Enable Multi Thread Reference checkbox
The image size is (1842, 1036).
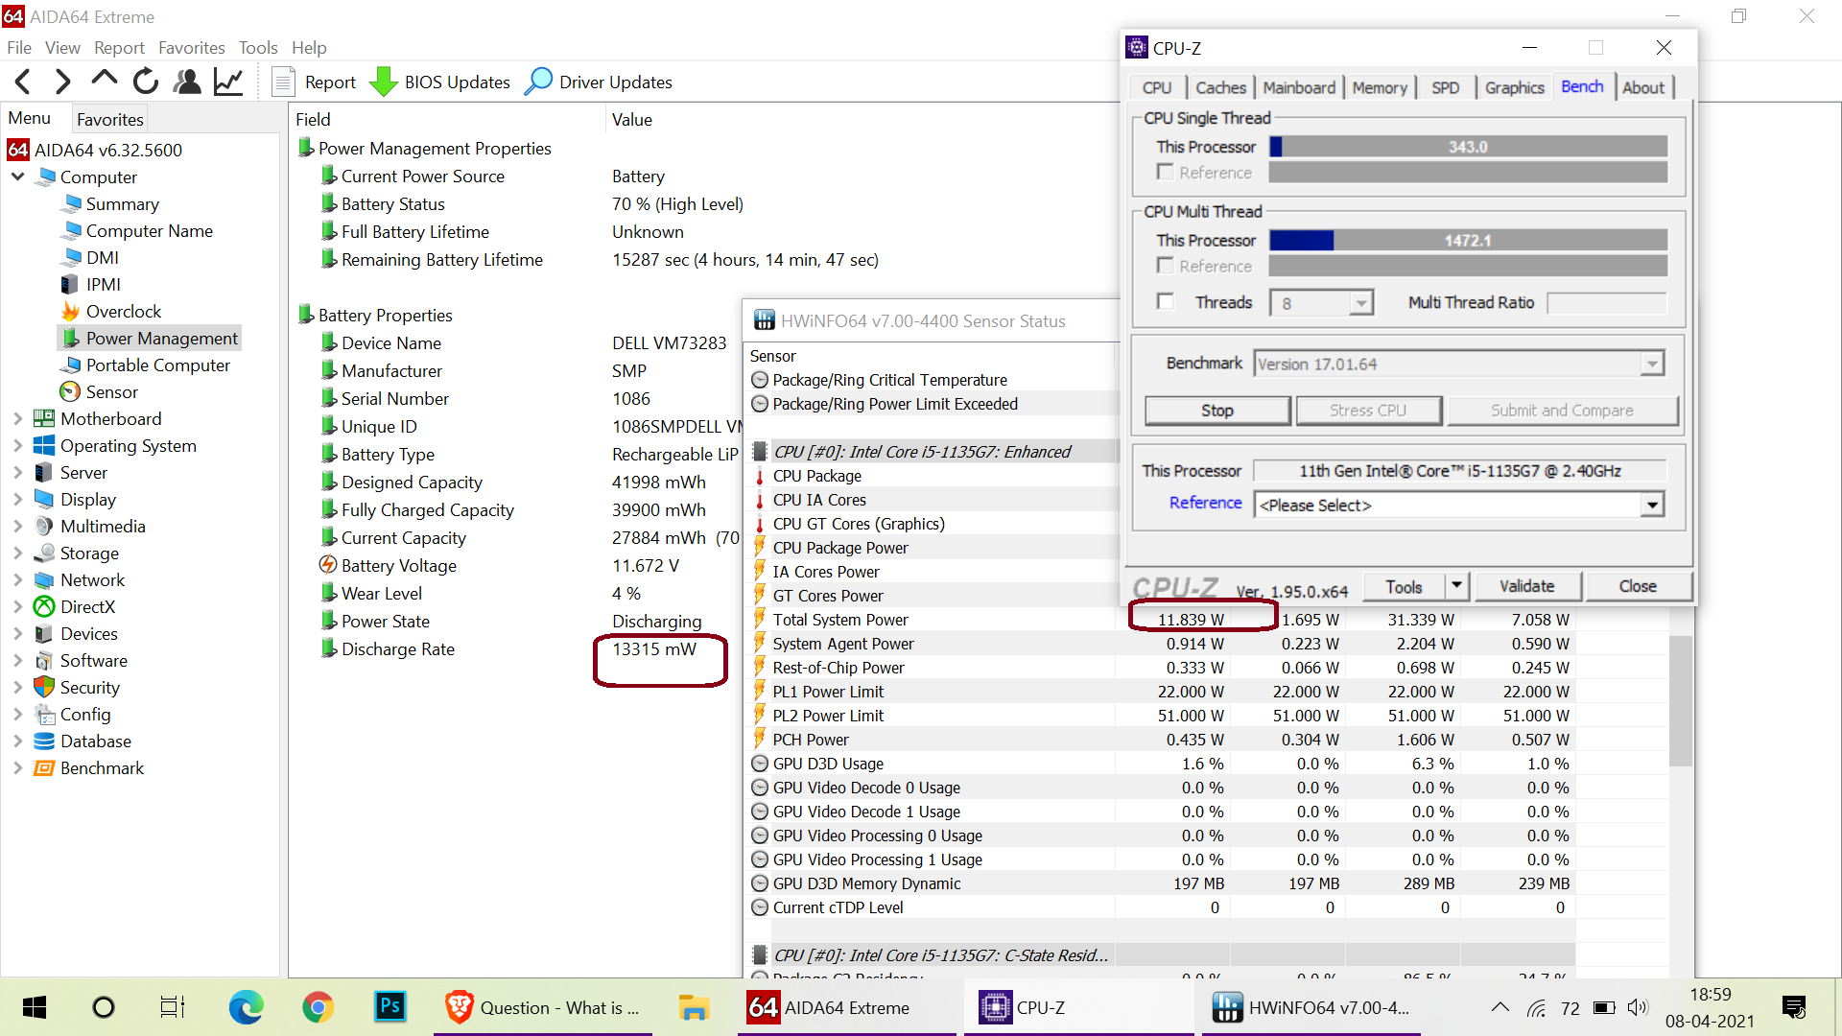(x=1166, y=266)
